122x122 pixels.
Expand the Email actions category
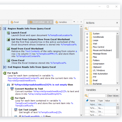[87, 80]
